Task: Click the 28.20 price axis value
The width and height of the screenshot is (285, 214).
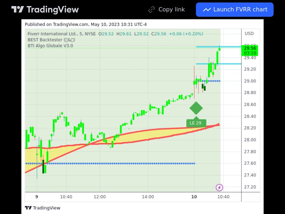Action: point(250,128)
